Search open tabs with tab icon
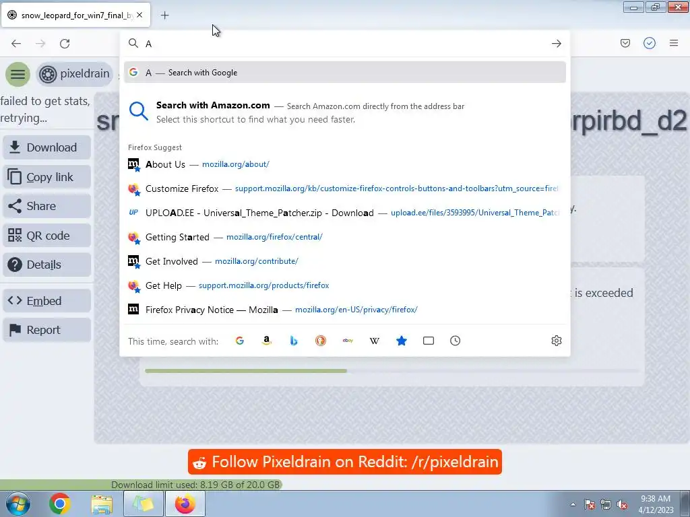Viewport: 690px width, 517px height. 428,341
